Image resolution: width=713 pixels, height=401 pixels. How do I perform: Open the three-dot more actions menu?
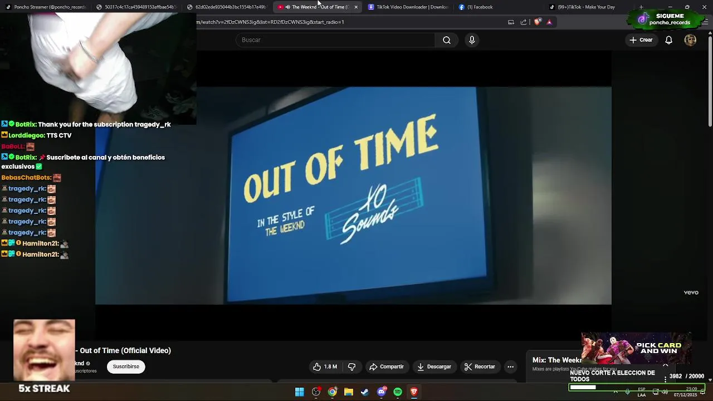[510, 366]
